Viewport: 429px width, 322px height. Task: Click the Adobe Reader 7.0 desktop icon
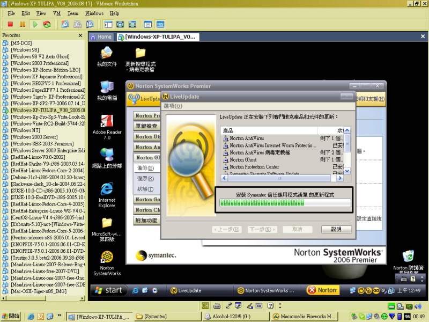point(107,127)
